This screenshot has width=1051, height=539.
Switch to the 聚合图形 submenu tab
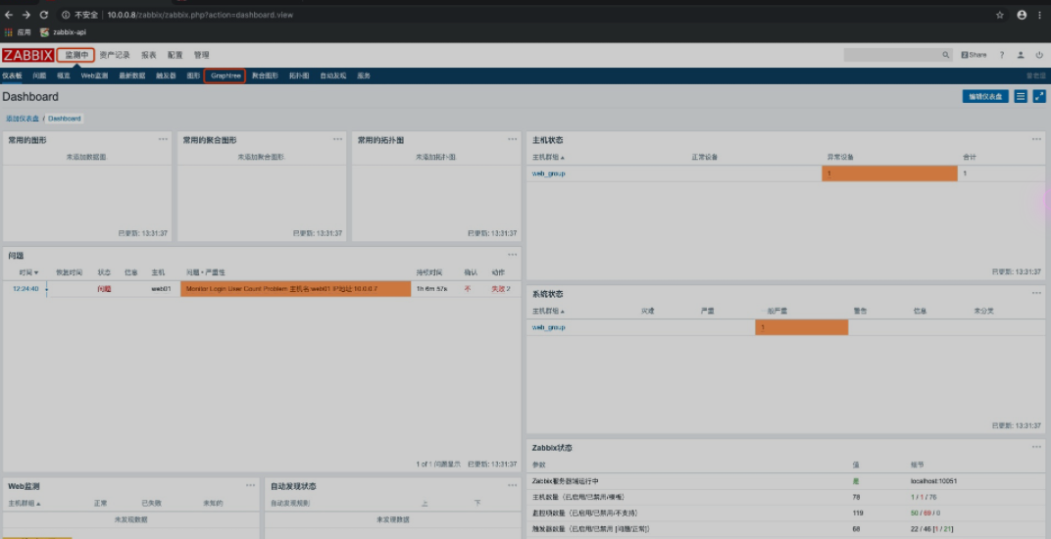265,75
